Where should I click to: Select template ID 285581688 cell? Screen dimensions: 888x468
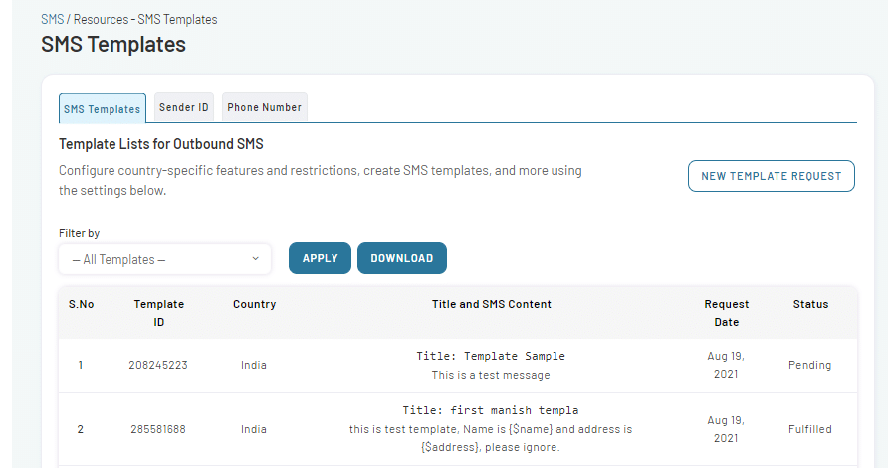158,429
